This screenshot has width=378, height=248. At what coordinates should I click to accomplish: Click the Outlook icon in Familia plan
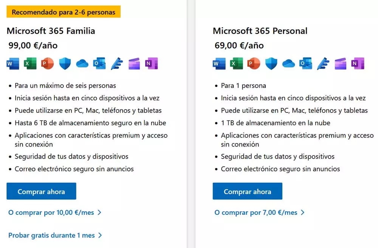point(99,63)
